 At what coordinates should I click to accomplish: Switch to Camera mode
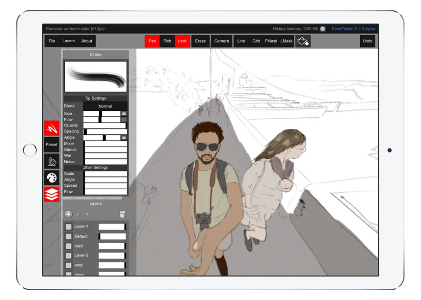pyautogui.click(x=221, y=41)
